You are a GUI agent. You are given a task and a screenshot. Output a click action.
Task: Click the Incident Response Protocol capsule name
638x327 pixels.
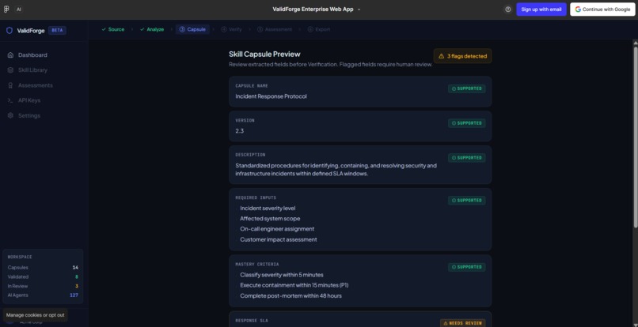point(271,96)
